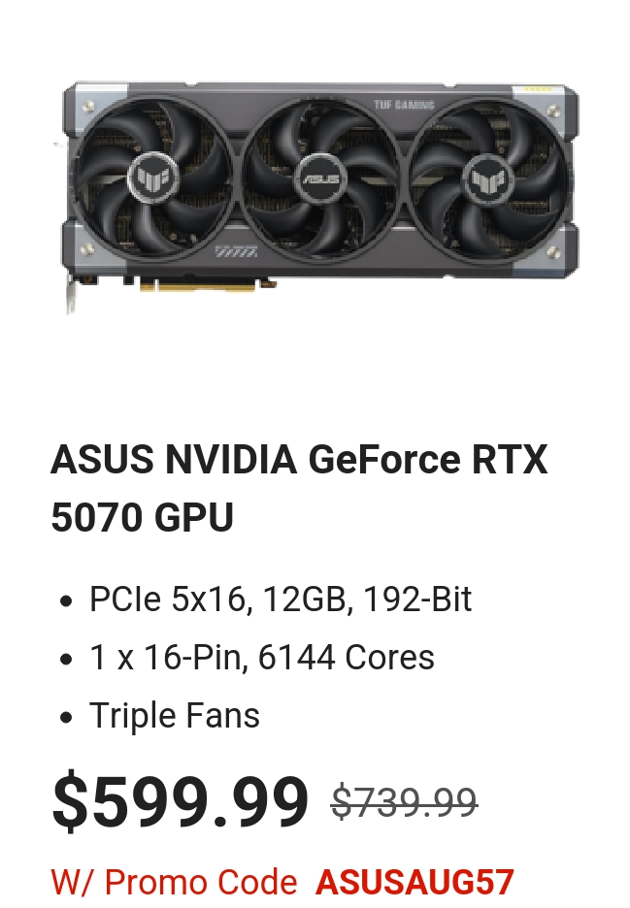Click the TUF GAMING label on card
The image size is (630, 908).
(x=404, y=105)
